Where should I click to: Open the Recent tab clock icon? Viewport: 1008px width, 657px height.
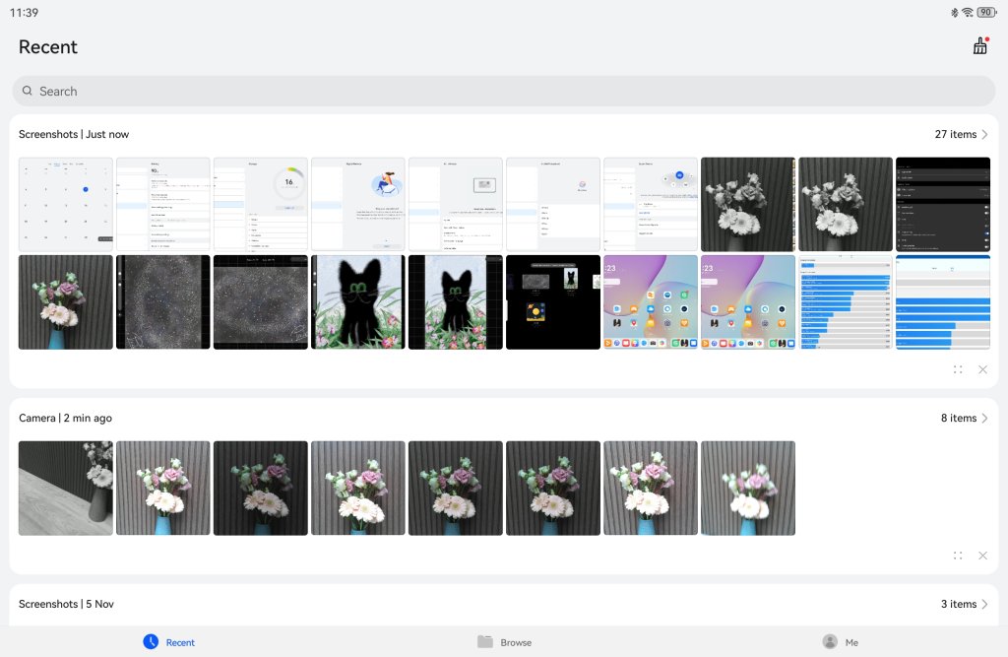[151, 641]
